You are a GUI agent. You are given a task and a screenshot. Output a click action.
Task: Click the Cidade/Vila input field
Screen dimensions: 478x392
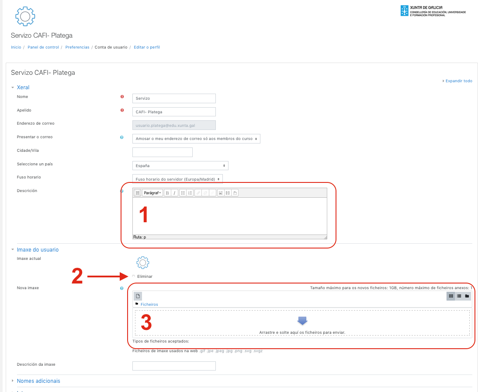point(162,152)
